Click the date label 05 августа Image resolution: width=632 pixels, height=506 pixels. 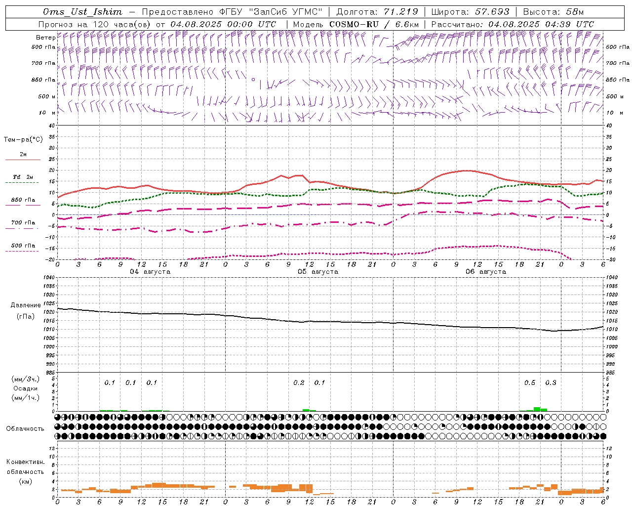click(318, 272)
